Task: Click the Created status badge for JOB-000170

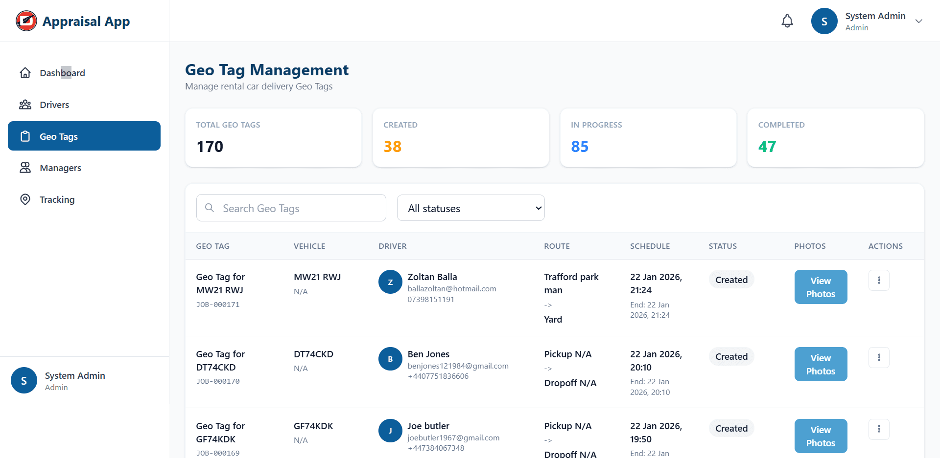Action: 731,356
